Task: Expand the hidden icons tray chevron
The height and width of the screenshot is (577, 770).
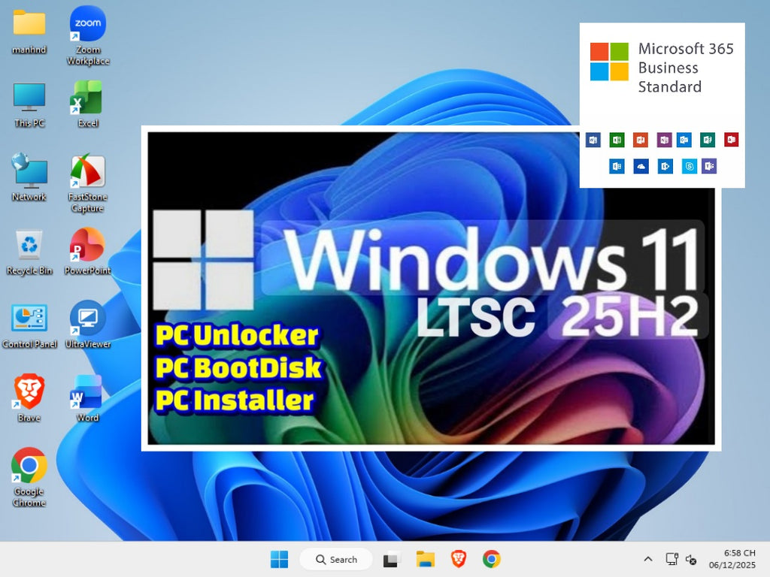Action: [647, 559]
